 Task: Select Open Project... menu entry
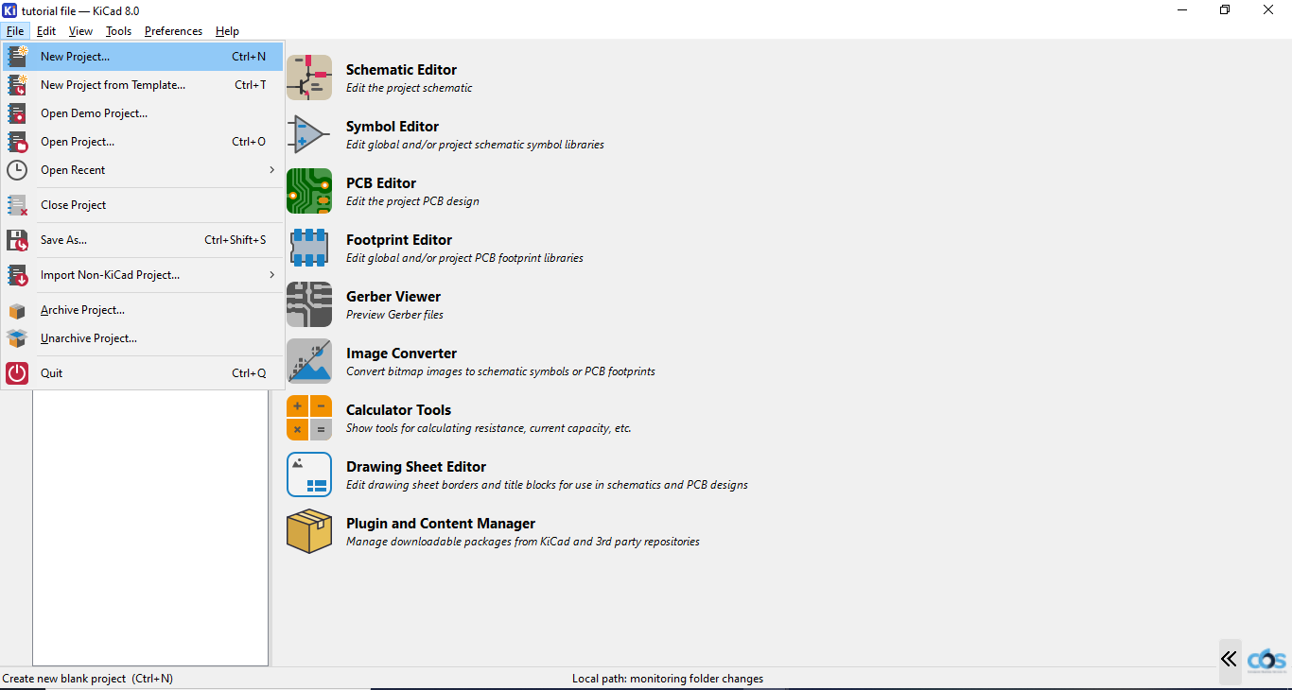[143, 142]
